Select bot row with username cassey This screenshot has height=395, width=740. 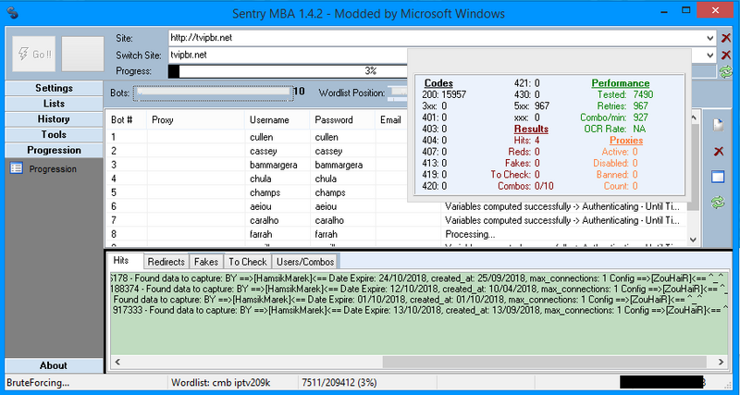coord(257,152)
